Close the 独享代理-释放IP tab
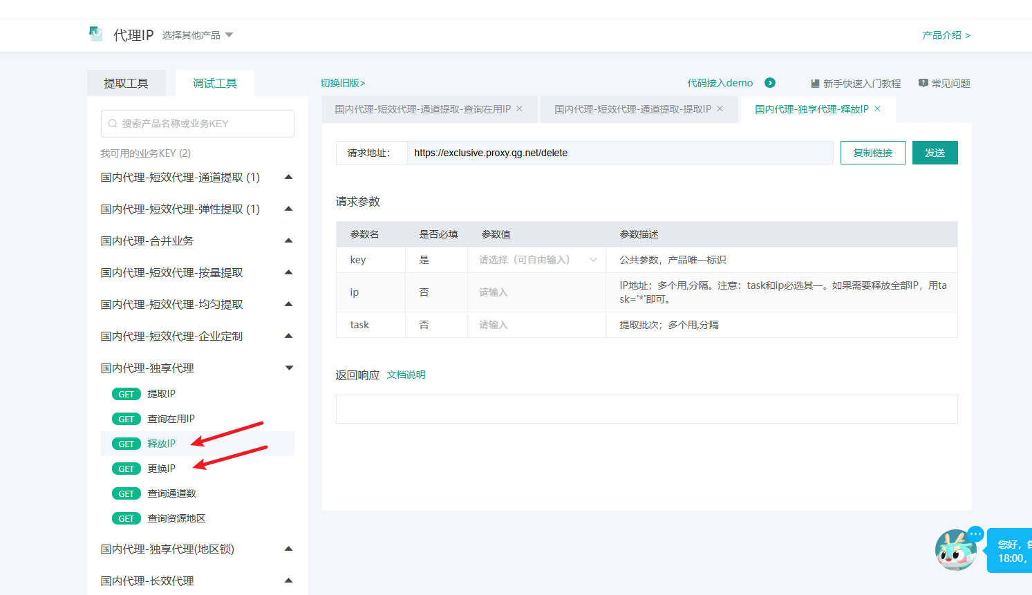Viewport: 1032px width, 595px height. tap(878, 109)
